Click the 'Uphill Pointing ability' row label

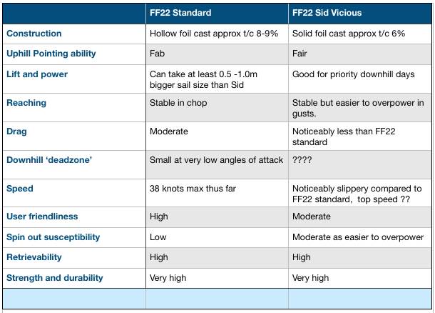coord(51,54)
